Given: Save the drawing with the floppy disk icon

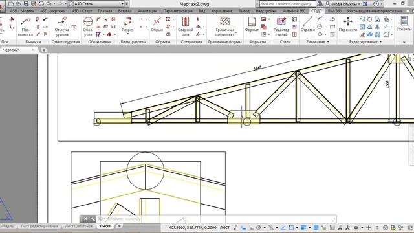Looking at the screenshot, I should click(26, 4).
